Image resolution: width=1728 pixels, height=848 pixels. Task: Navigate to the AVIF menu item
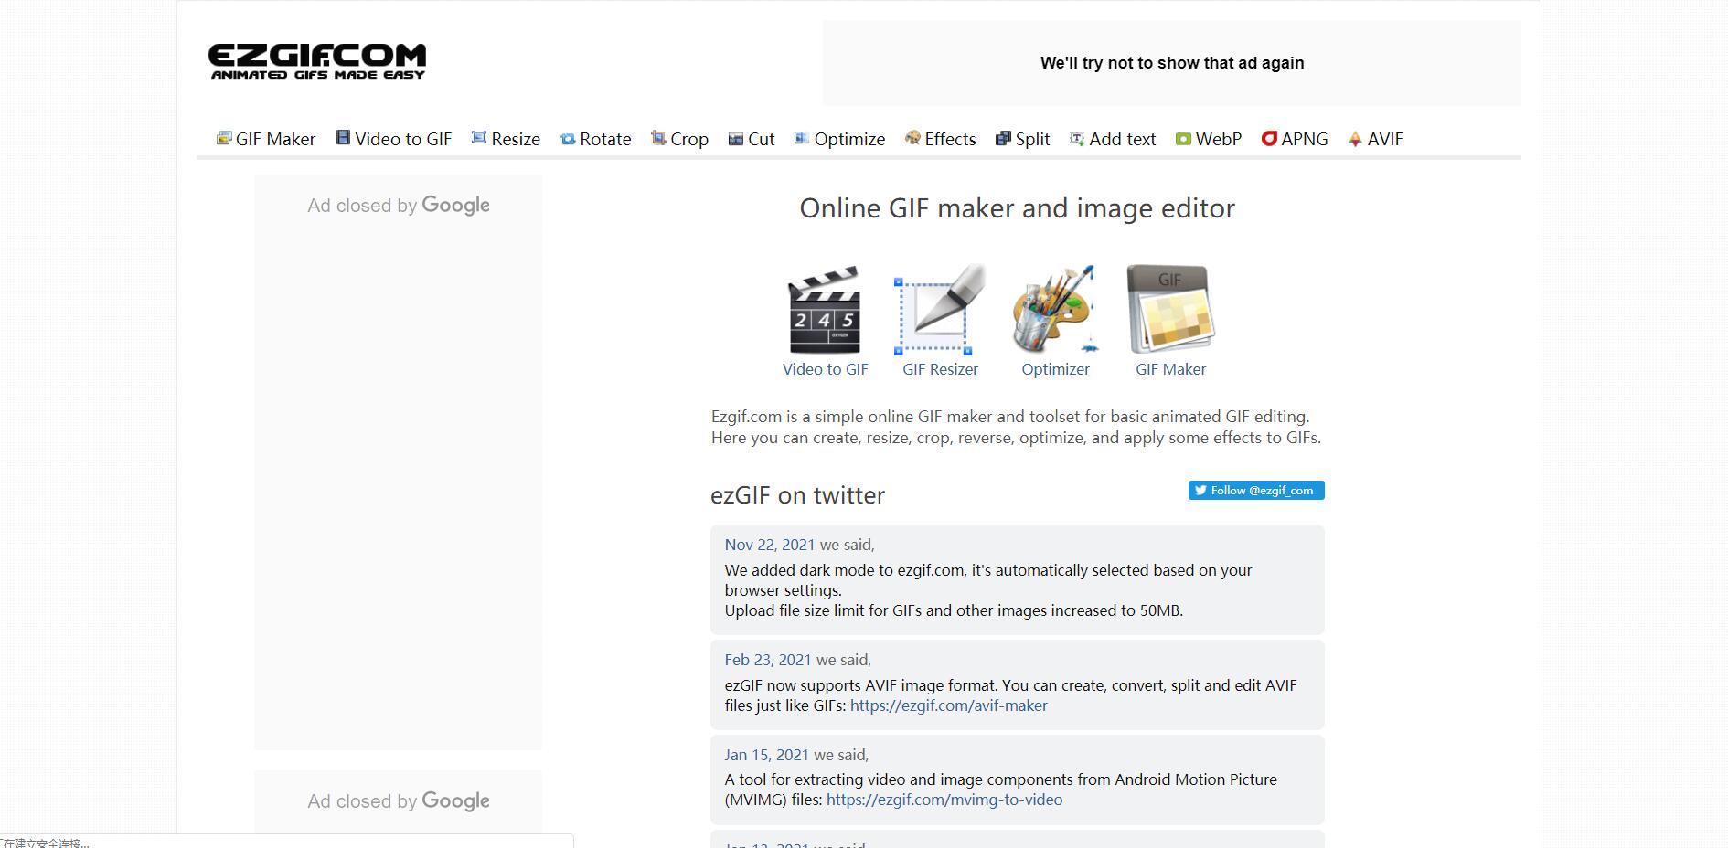click(x=1375, y=139)
